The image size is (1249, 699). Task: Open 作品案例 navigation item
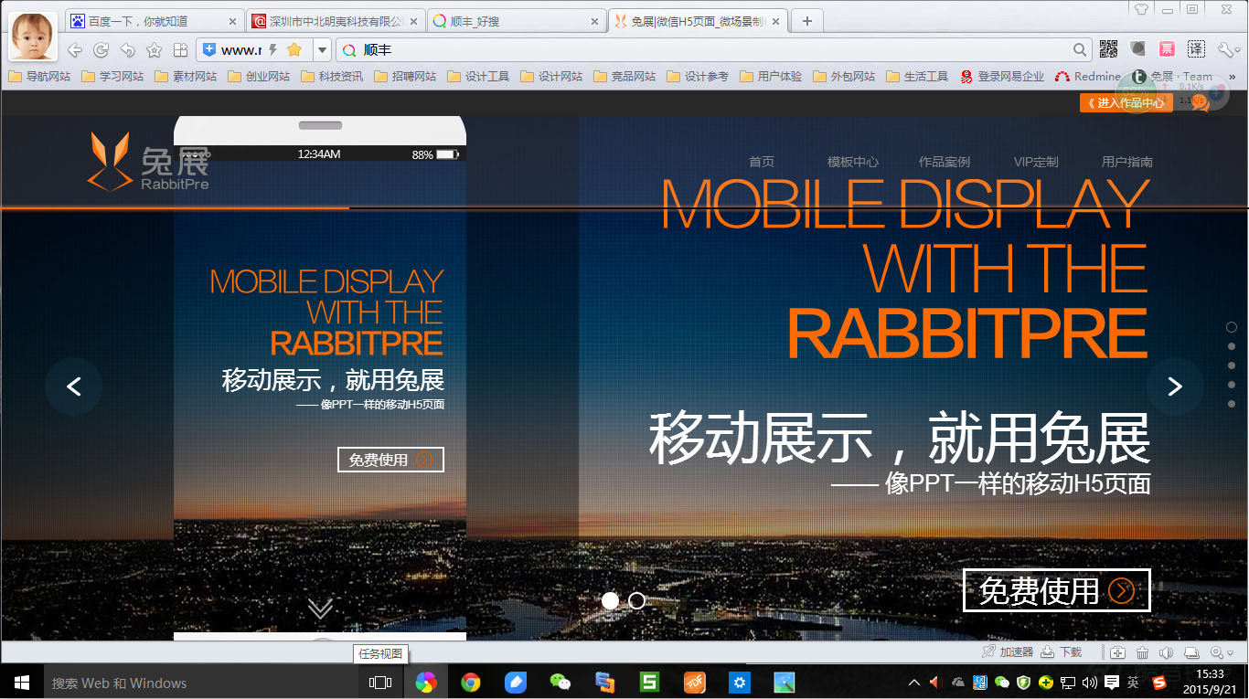[x=945, y=162]
